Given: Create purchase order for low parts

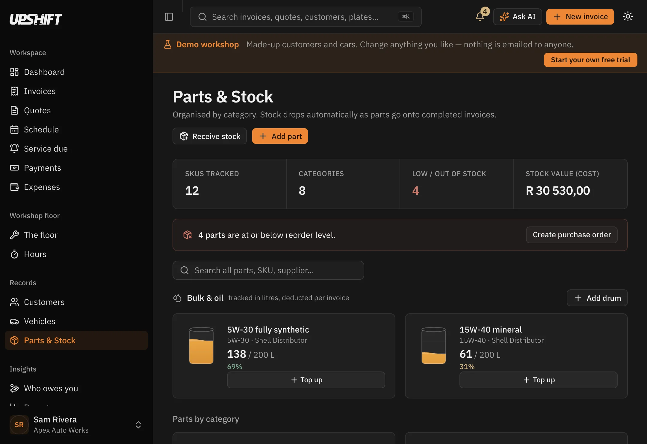Looking at the screenshot, I should tap(572, 235).
